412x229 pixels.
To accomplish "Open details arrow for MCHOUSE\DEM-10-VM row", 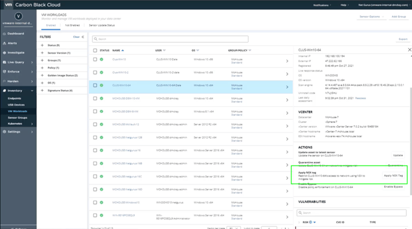I will 287,100.
